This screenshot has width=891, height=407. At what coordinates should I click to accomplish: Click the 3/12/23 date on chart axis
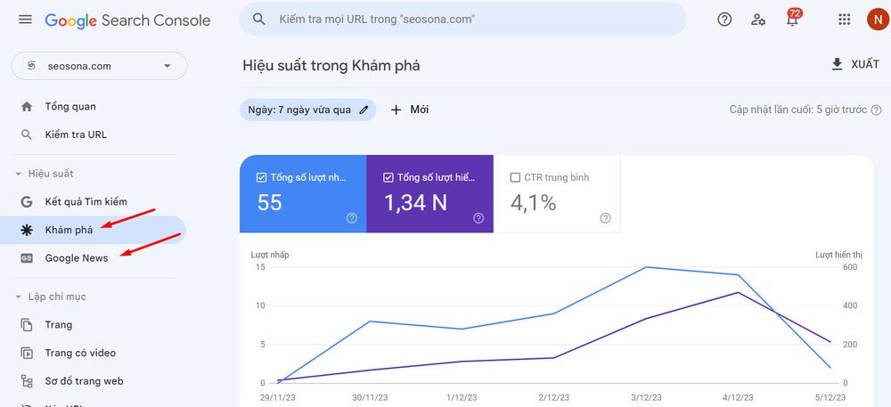coord(646,397)
